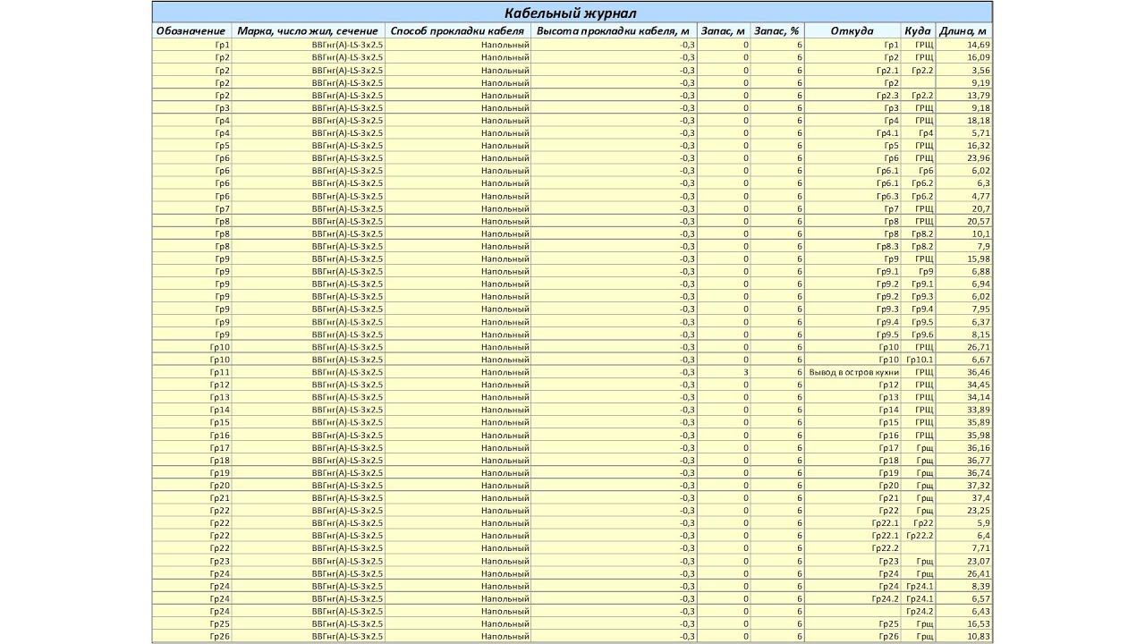Image resolution: width=1145 pixels, height=644 pixels.
Task: Select the 'Куда' column header
Action: tap(918, 31)
